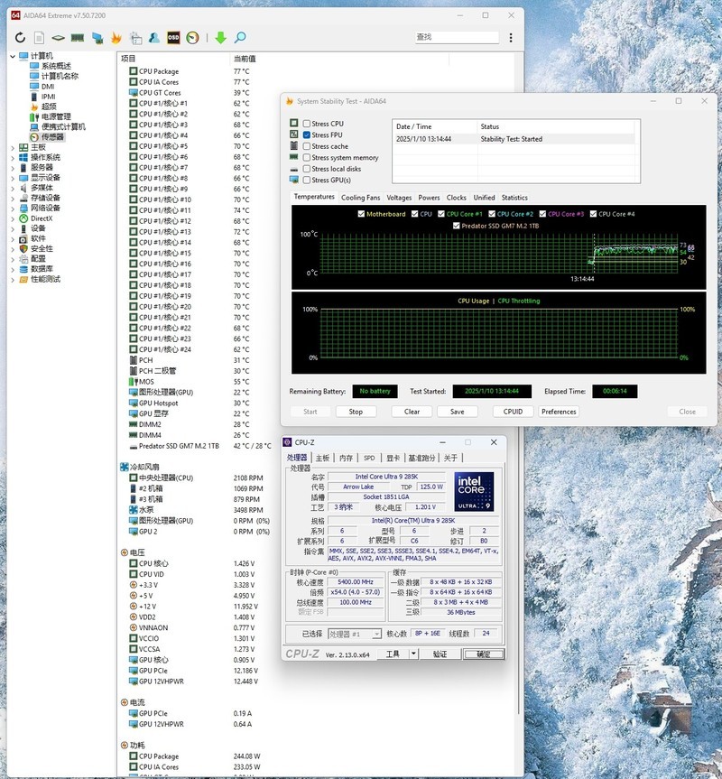The image size is (722, 779).
Task: Open the memory benchmark icon in AIDA64 toolbar
Action: coord(76,38)
